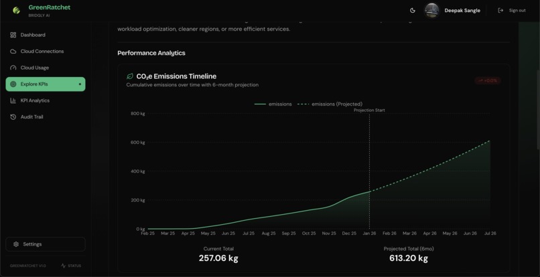The image size is (540, 277).
Task: Click the sign out arrow icon
Action: point(500,10)
